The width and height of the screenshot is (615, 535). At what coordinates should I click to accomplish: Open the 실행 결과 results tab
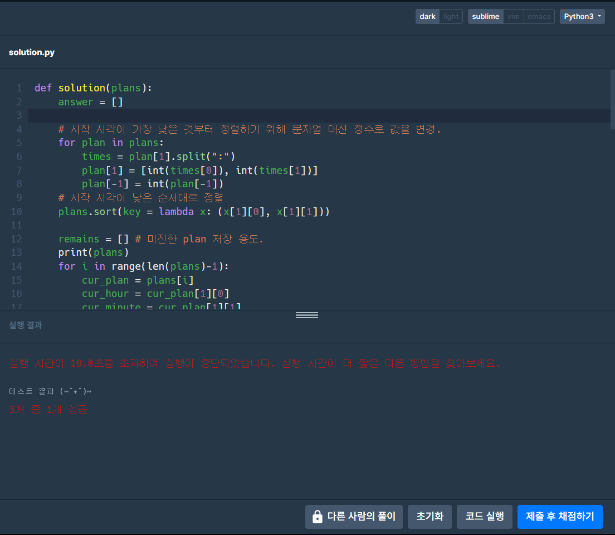coord(26,325)
